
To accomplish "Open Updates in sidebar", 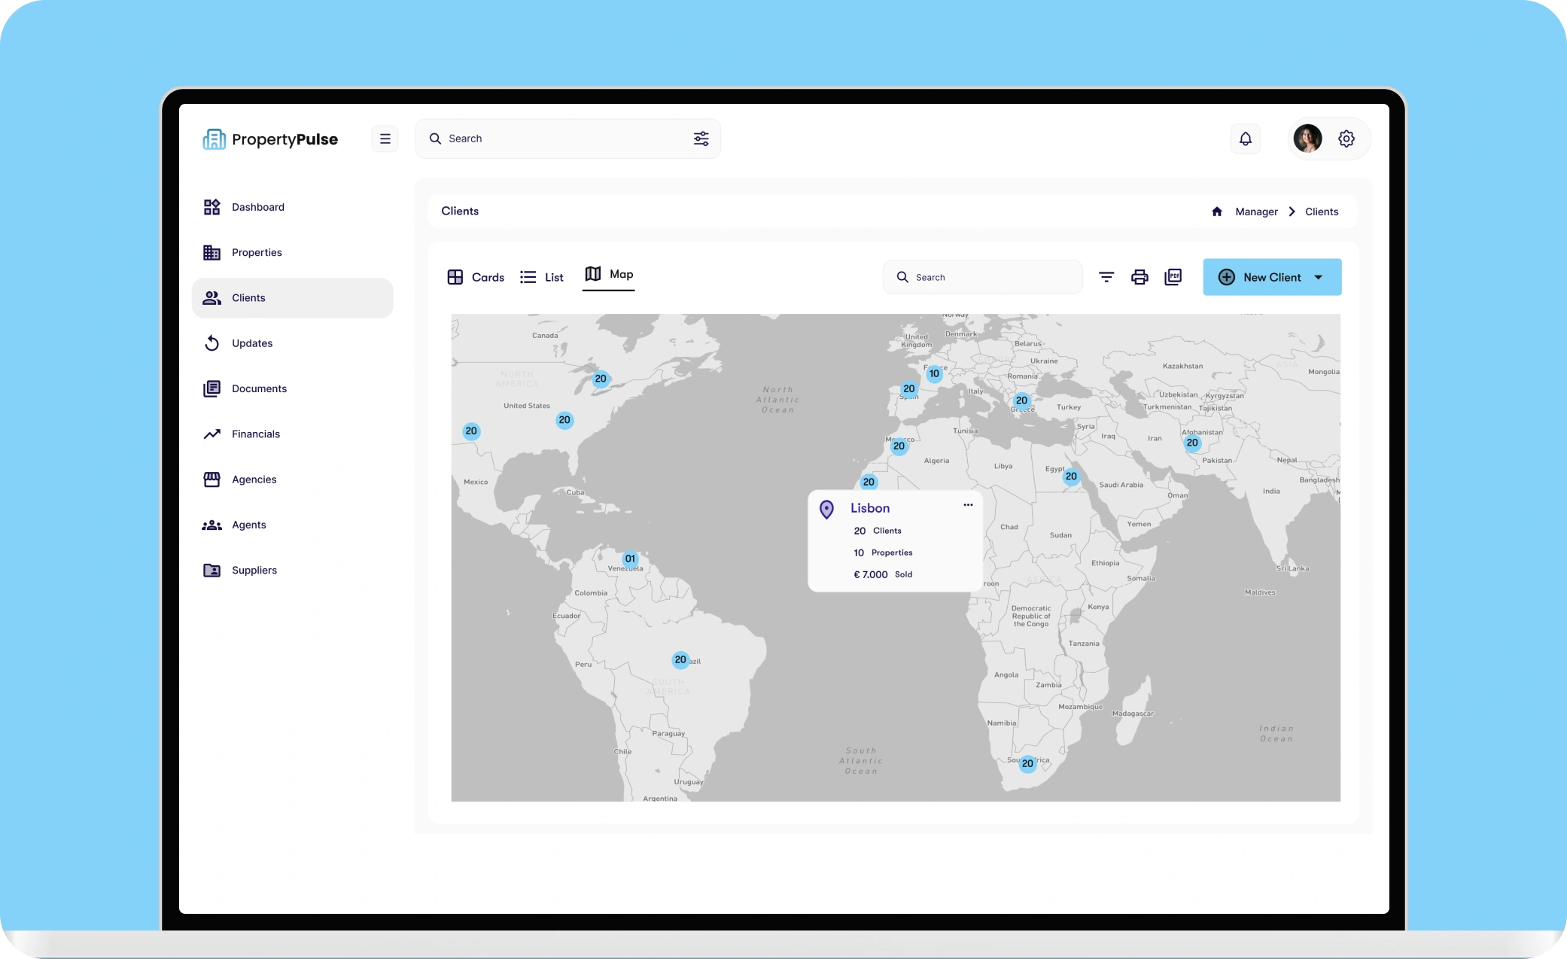I will [293, 343].
